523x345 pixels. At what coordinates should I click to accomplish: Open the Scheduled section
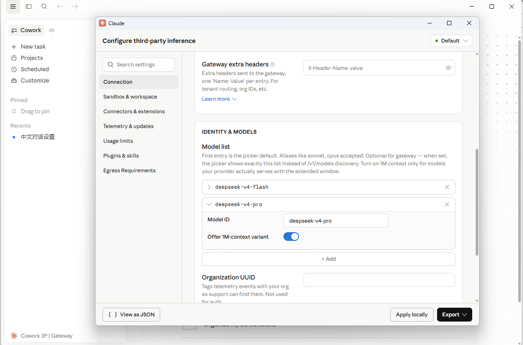(30, 69)
